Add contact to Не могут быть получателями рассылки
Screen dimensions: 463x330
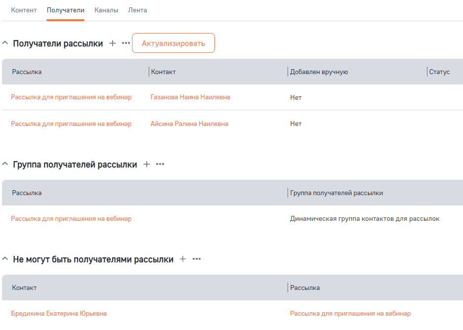[183, 259]
